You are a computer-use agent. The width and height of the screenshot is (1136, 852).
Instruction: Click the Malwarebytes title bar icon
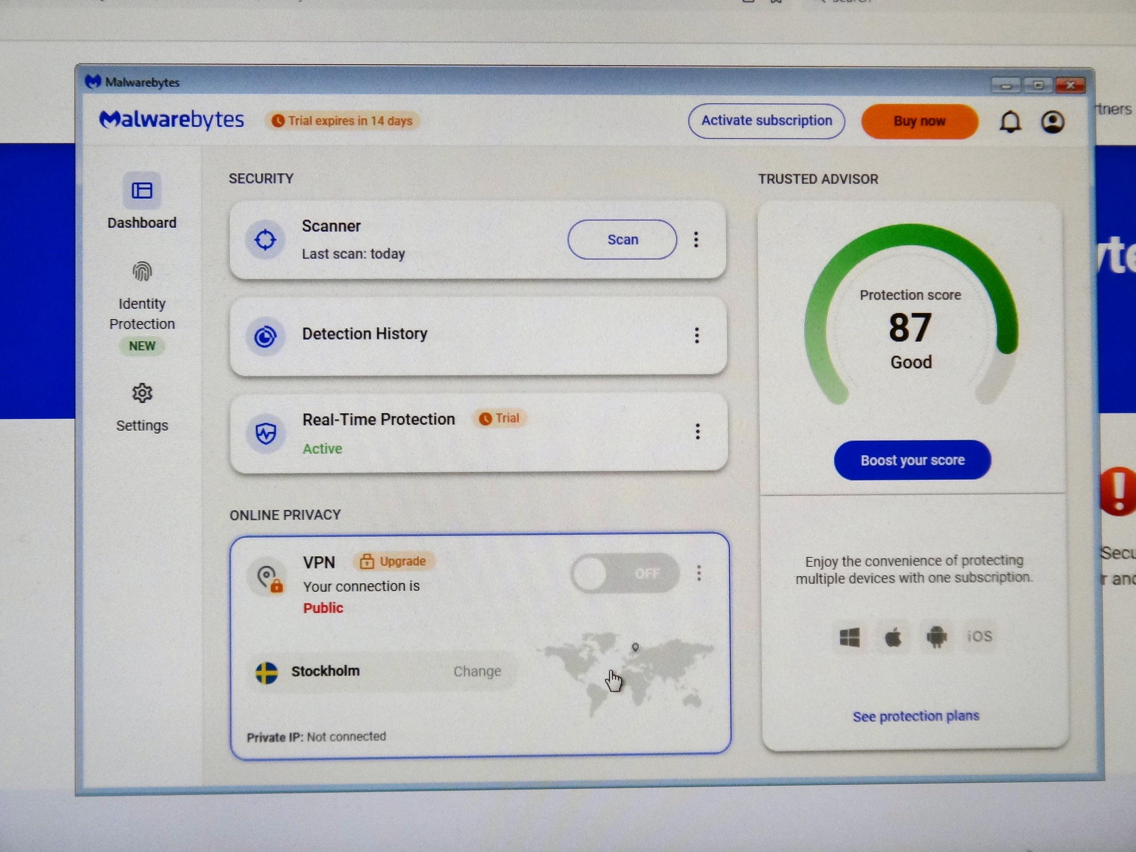click(93, 81)
